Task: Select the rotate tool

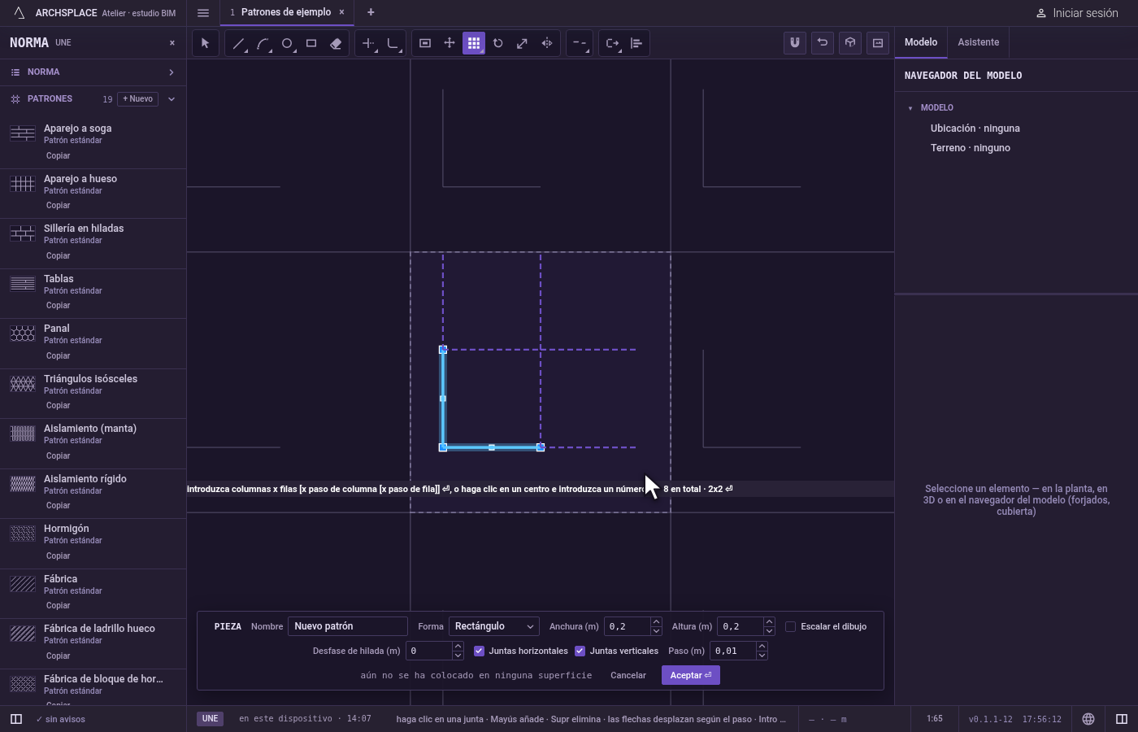Action: (x=498, y=43)
